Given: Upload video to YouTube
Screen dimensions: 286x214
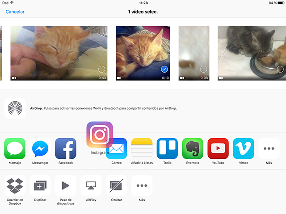Looking at the screenshot, I should [218, 148].
